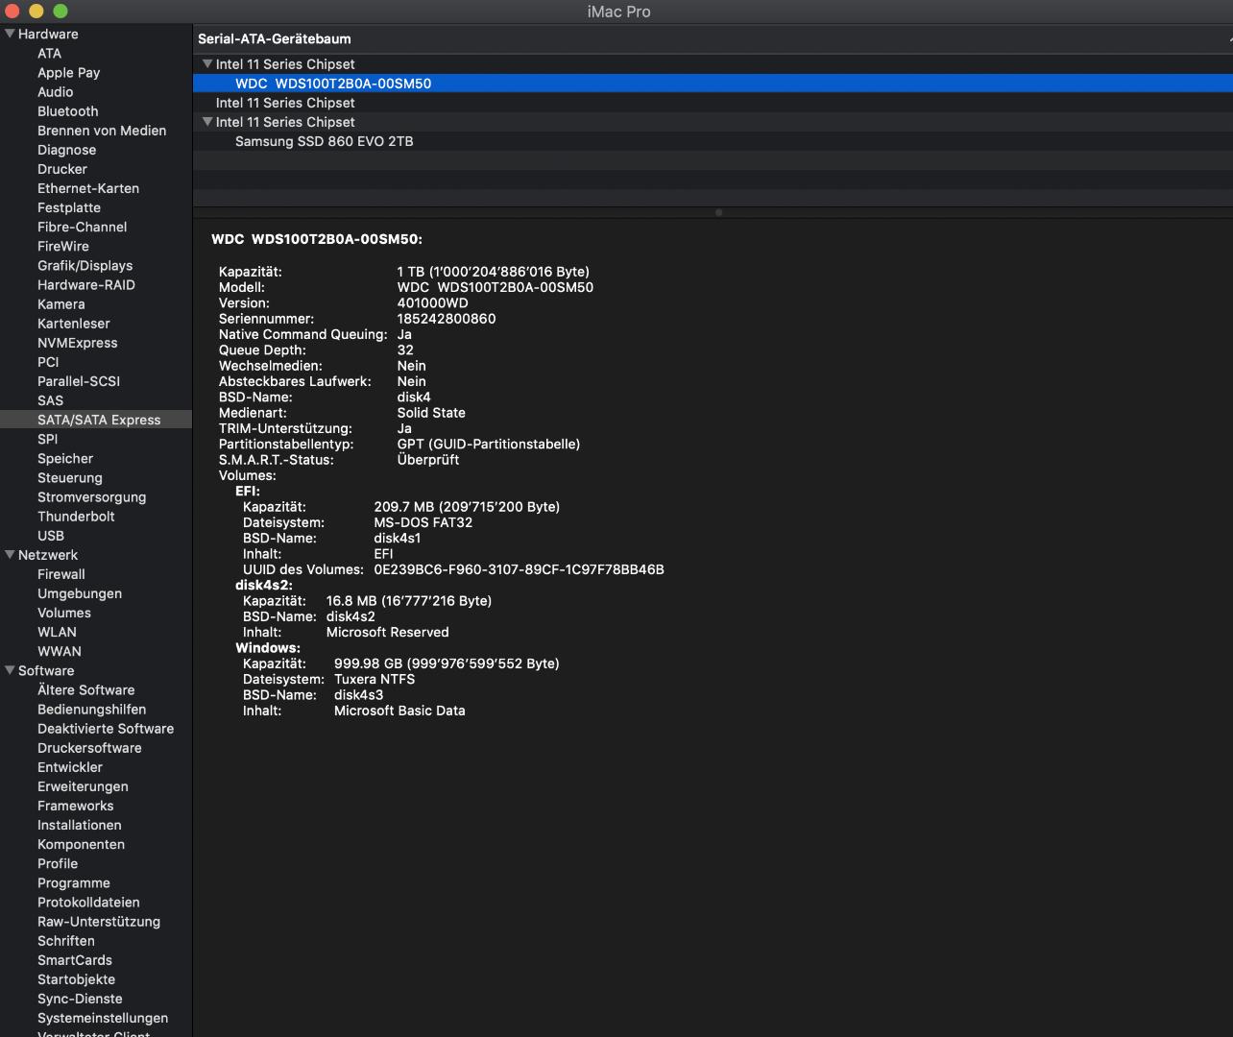Click the split pane divider handle
Viewport: 1233px width, 1037px height.
click(718, 212)
